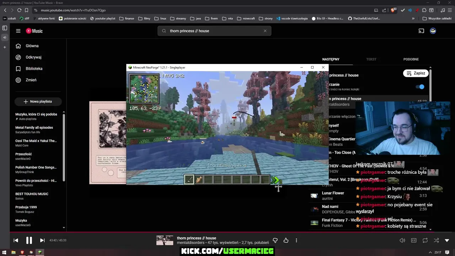Switch to the PODOBNE related tab

coord(411,59)
